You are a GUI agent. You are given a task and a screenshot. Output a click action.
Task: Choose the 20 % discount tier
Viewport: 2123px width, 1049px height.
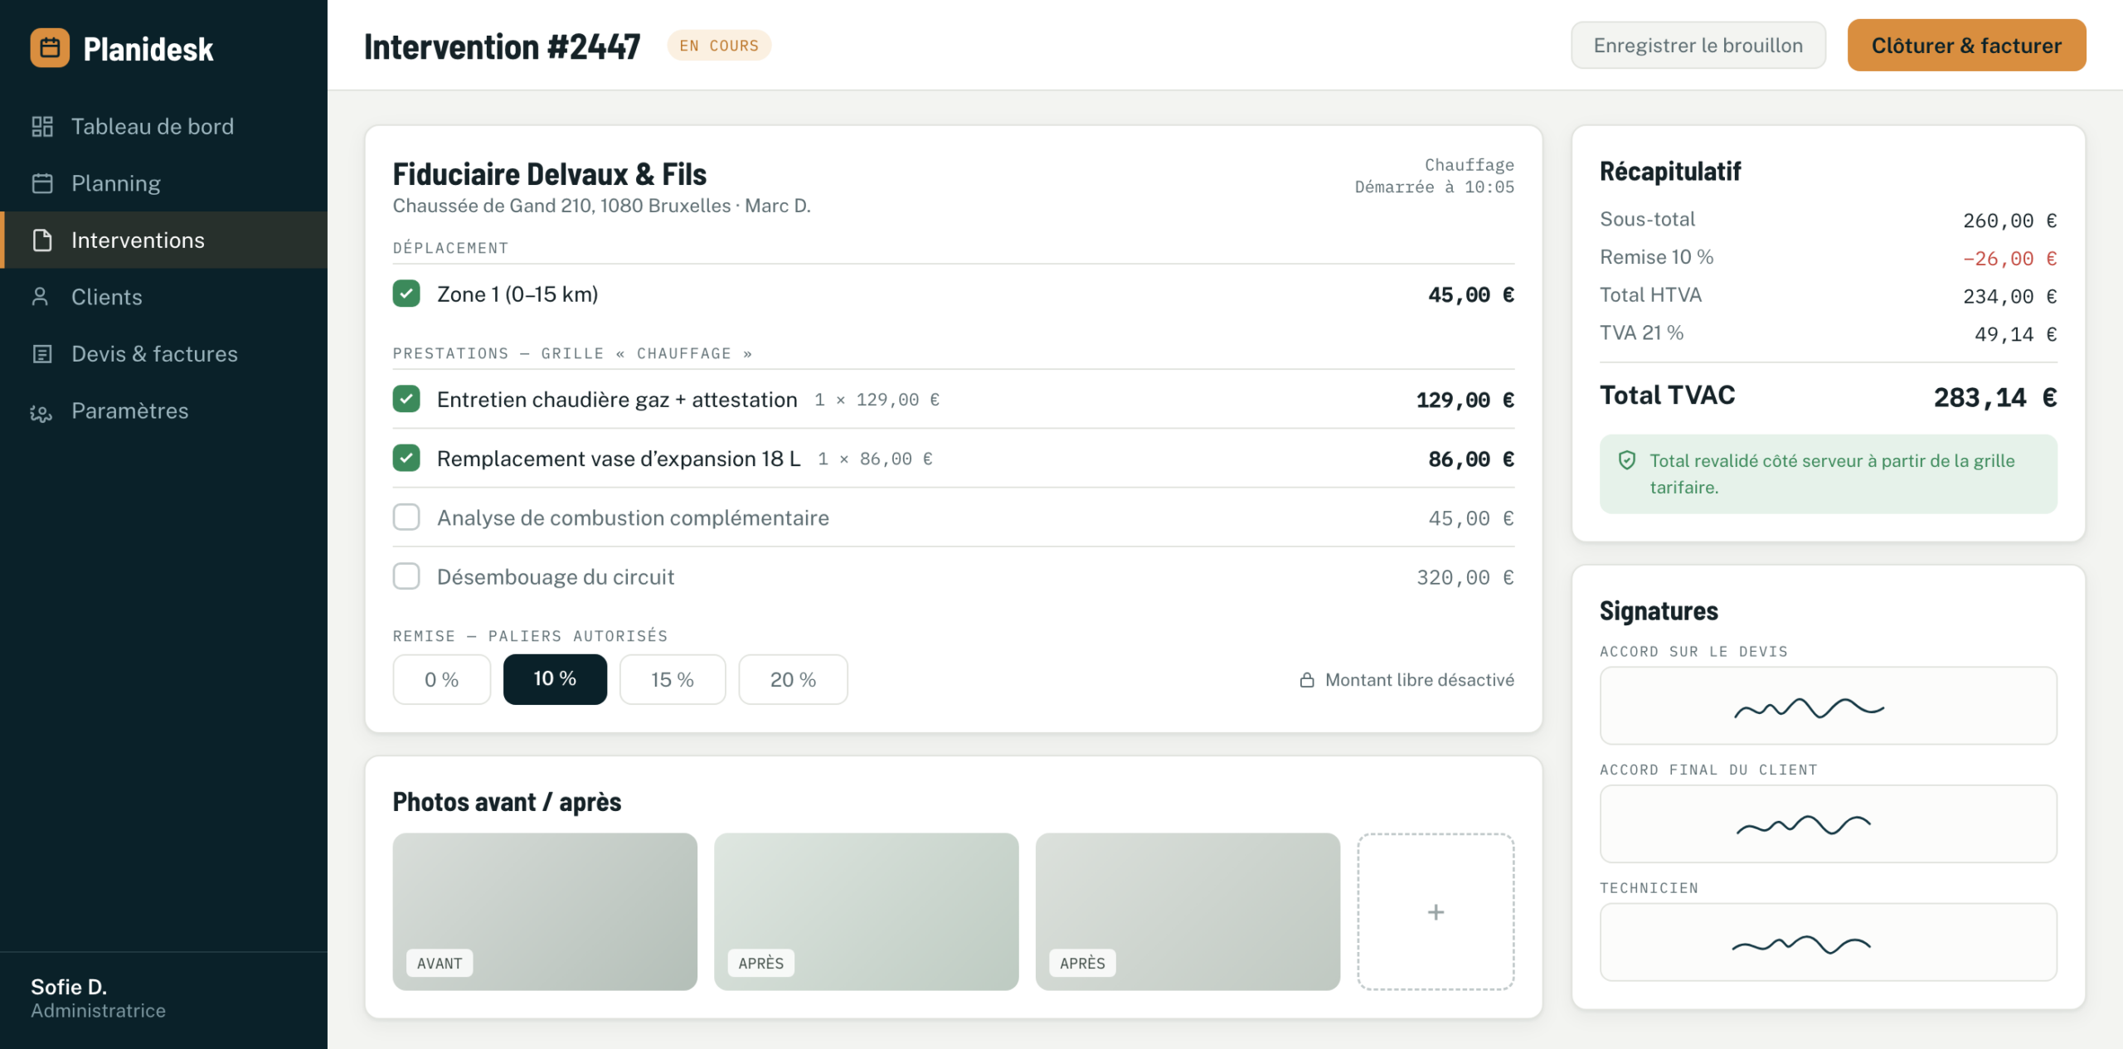[x=793, y=680]
